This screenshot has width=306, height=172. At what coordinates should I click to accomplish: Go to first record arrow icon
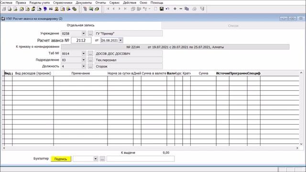108,9
